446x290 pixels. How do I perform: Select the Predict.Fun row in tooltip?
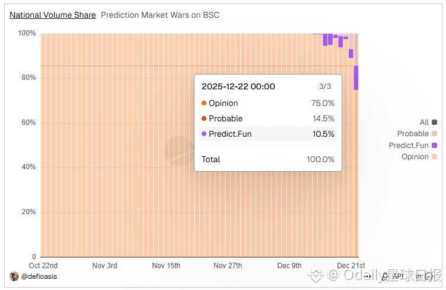click(x=268, y=134)
